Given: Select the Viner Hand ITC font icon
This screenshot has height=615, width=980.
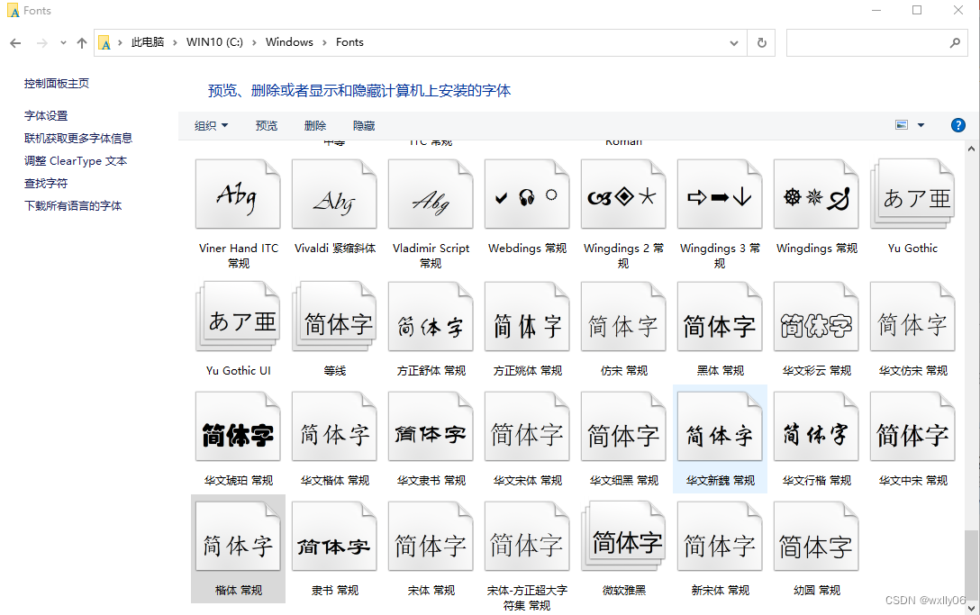Looking at the screenshot, I should pos(238,194).
